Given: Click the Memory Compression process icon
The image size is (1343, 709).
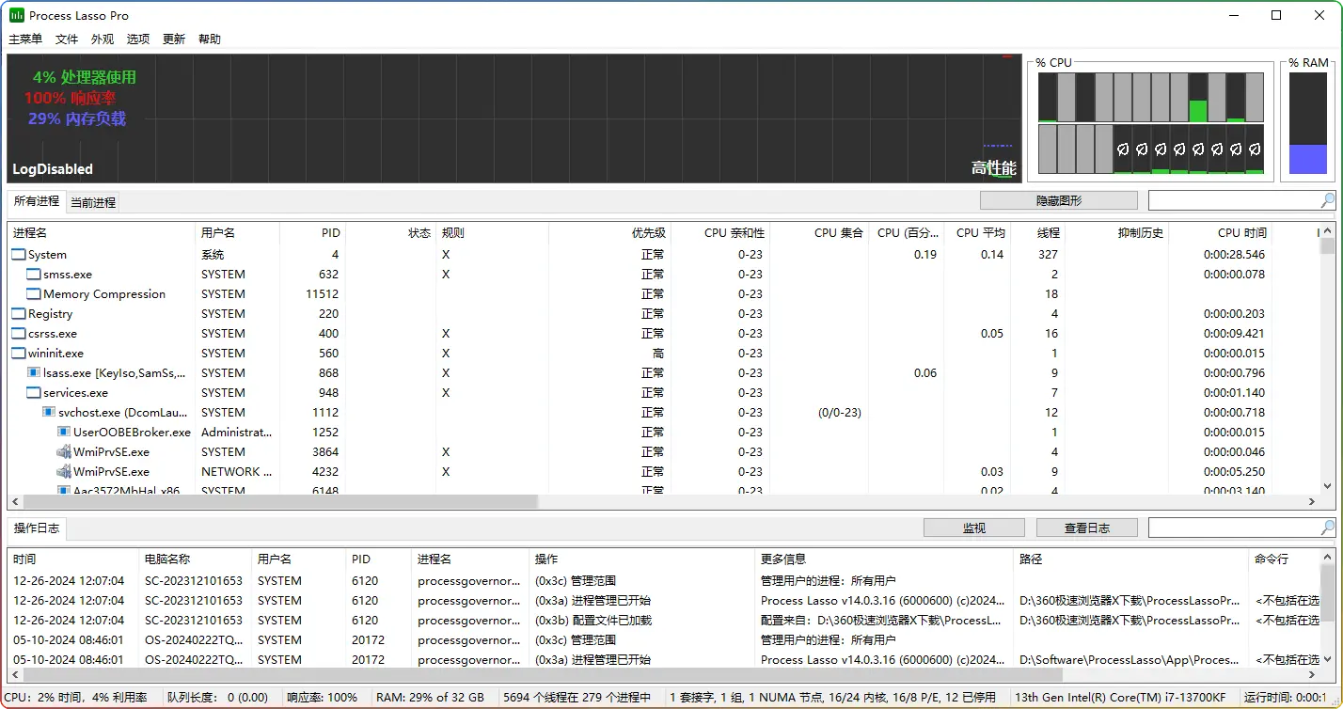Looking at the screenshot, I should pyautogui.click(x=34, y=294).
